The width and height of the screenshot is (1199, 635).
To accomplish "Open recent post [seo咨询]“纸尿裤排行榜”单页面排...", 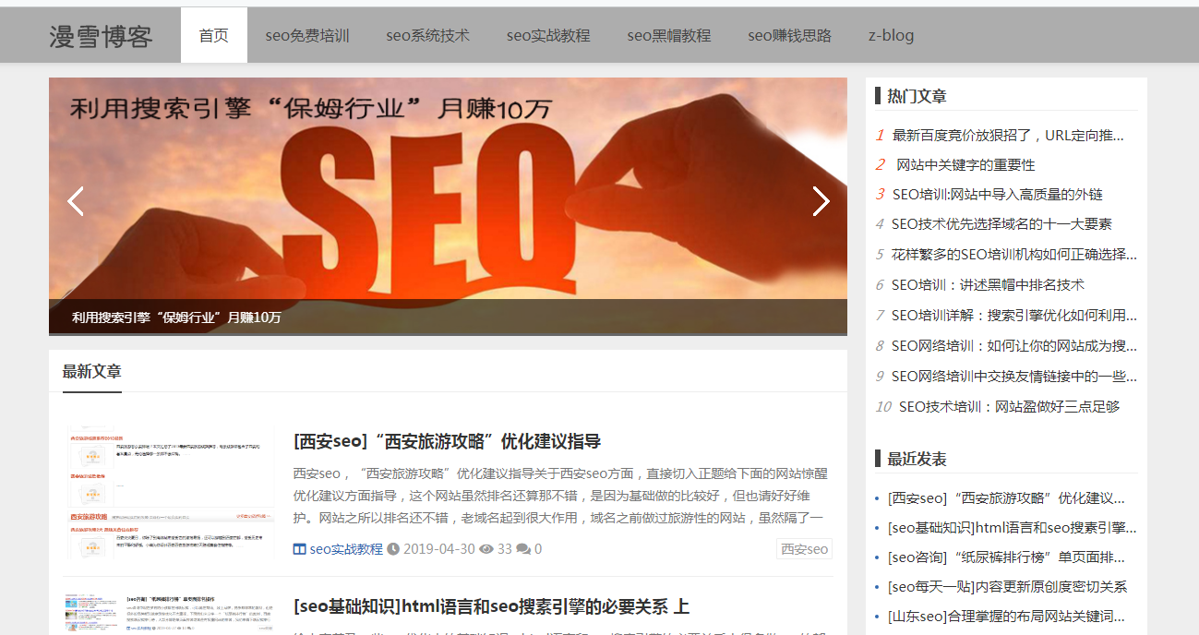I will [x=1006, y=557].
